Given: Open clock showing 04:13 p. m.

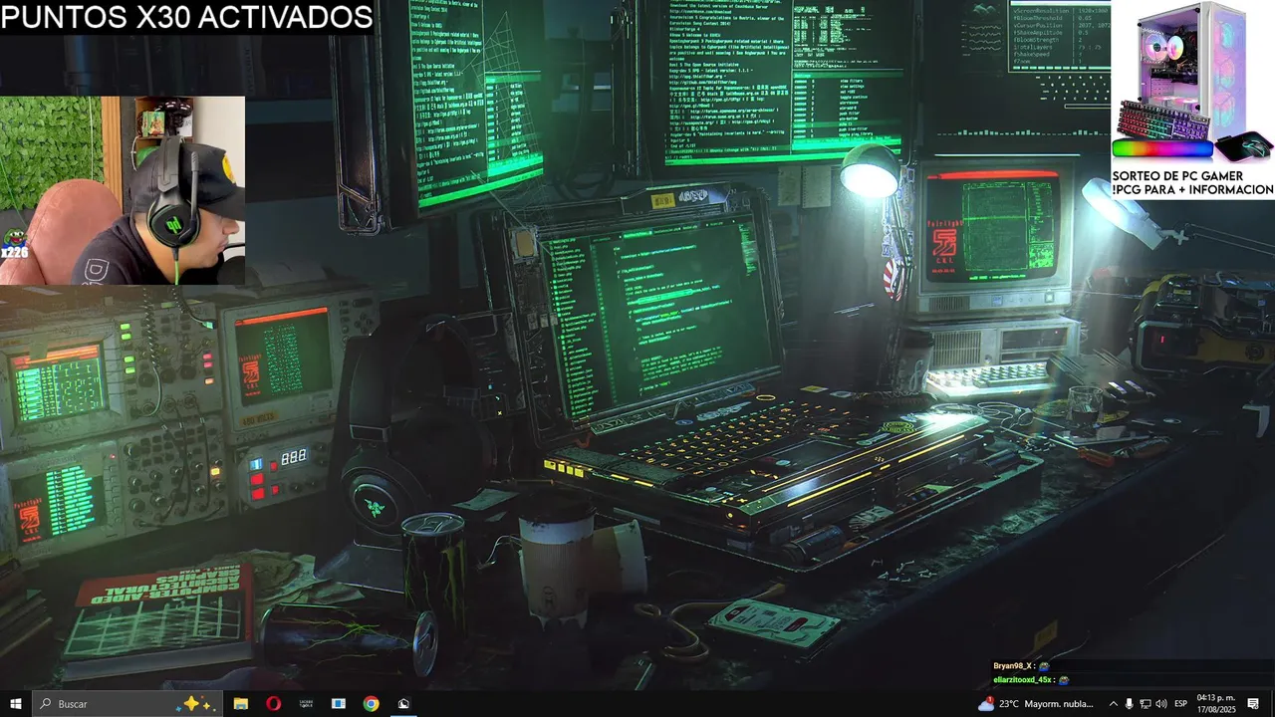Looking at the screenshot, I should pos(1216,704).
